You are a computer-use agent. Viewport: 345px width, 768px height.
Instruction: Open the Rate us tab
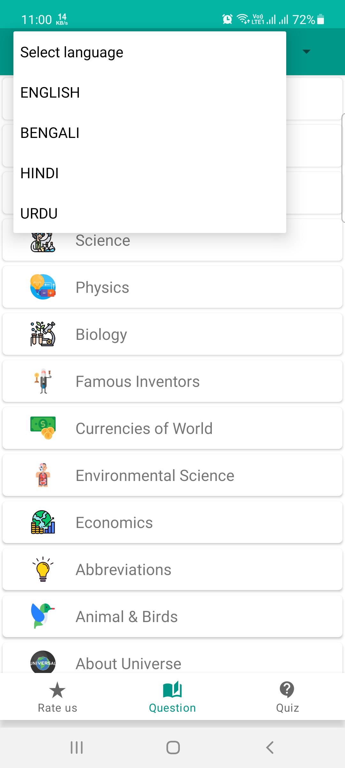(x=57, y=697)
